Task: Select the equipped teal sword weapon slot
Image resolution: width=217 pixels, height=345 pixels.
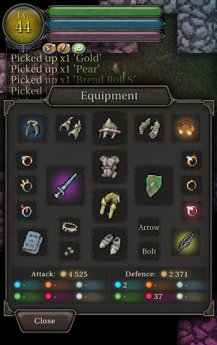Action: 66,186
